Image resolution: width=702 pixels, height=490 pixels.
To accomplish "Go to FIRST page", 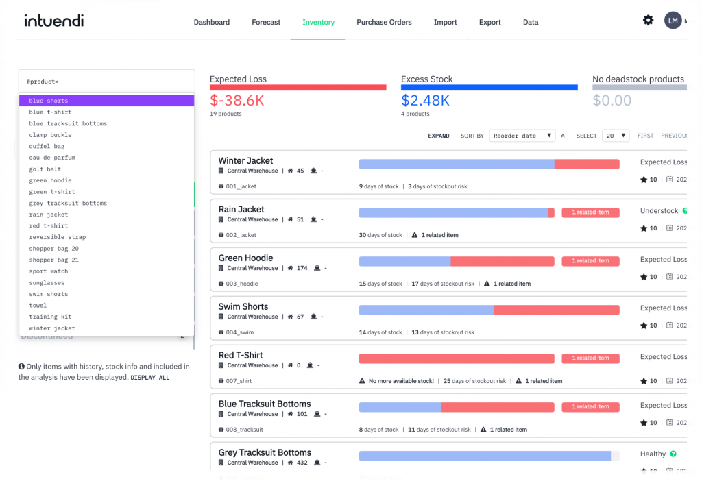I will pos(645,136).
